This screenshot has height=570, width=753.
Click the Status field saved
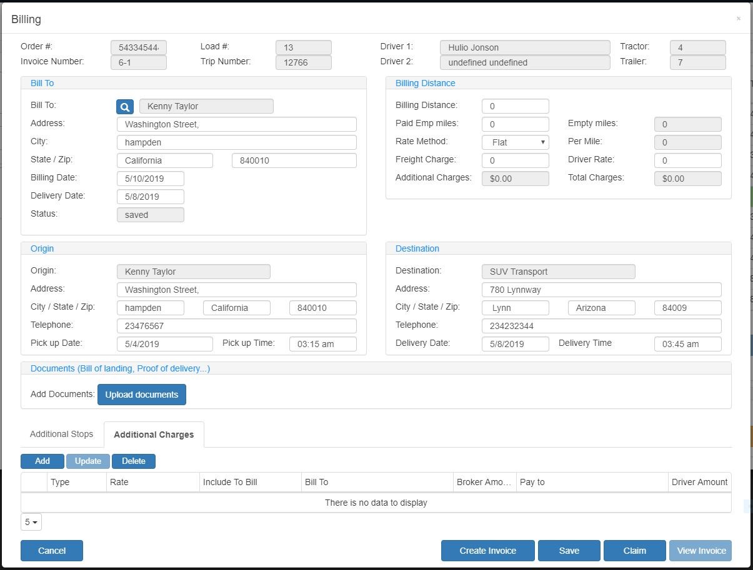[x=151, y=215]
